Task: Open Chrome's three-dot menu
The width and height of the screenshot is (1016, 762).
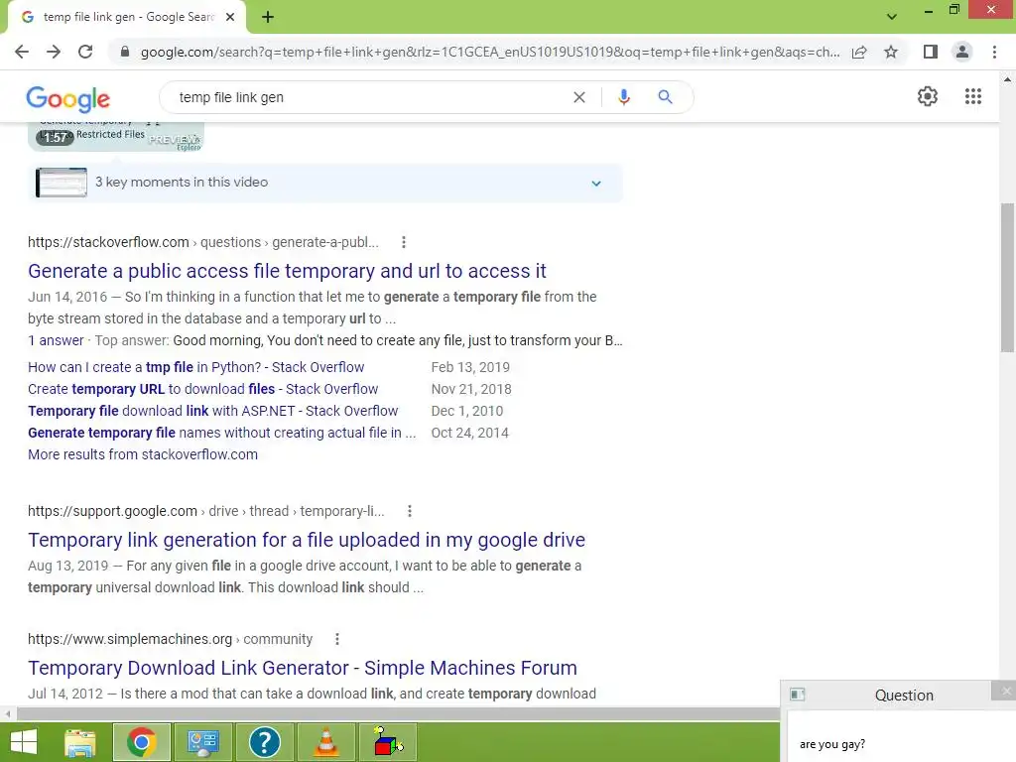Action: [994, 52]
